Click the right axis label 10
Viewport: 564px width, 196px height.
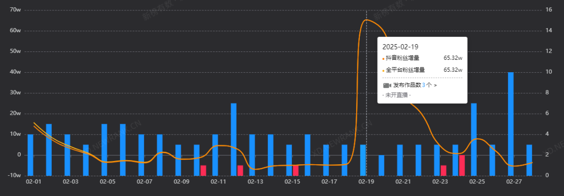[x=548, y=72]
